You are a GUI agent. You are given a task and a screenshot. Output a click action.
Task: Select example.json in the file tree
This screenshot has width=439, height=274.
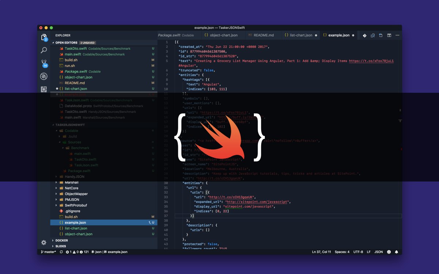click(x=104, y=222)
